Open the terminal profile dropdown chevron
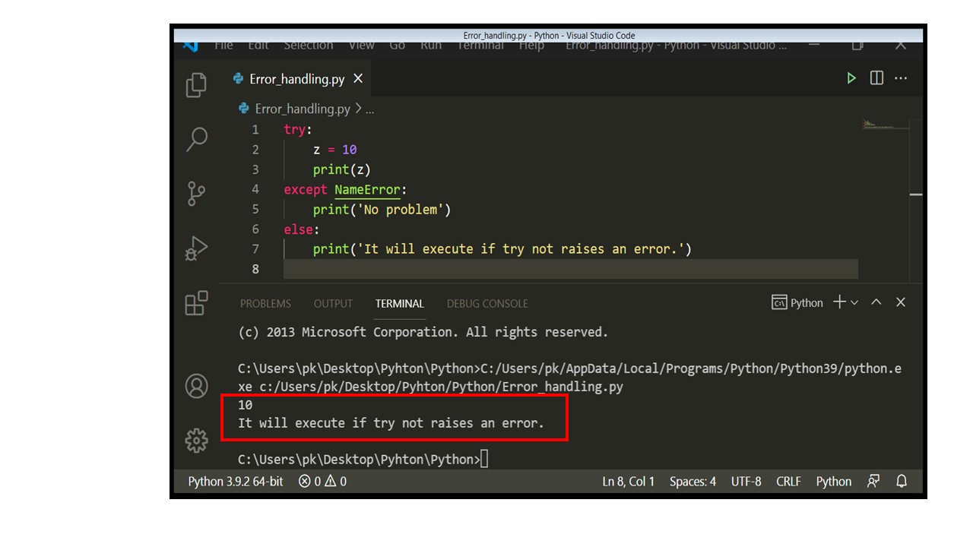 (x=855, y=302)
